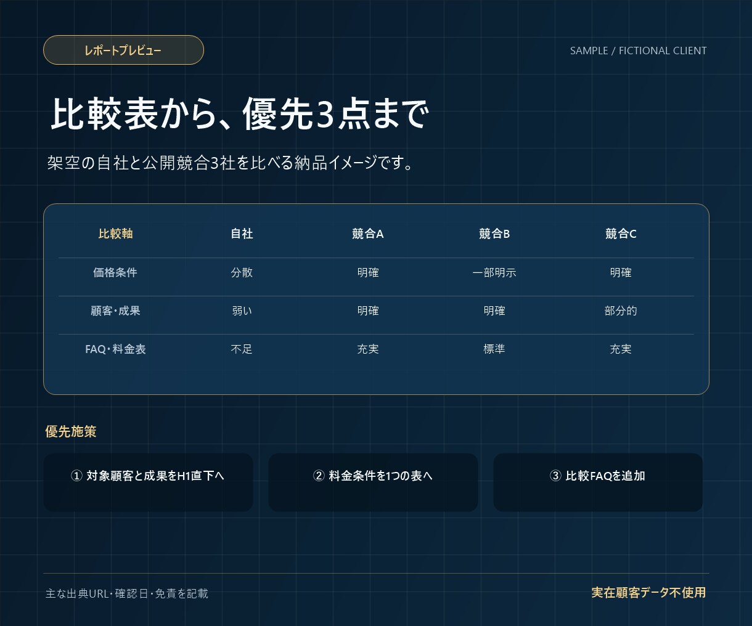
Task: Click the 不足 cell in FAQ row
Action: click(242, 349)
